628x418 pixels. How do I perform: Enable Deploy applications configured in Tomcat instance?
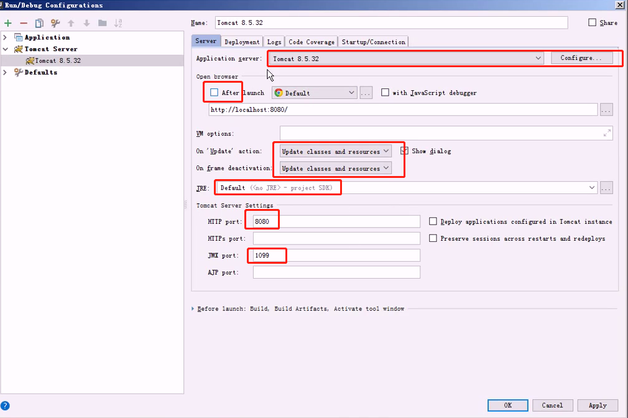pos(433,221)
